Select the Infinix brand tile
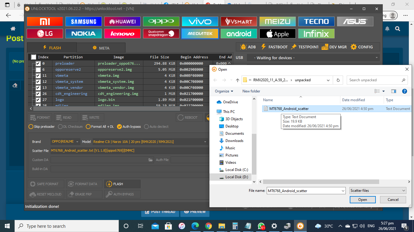This screenshot has height=232, width=414. (x=316, y=34)
